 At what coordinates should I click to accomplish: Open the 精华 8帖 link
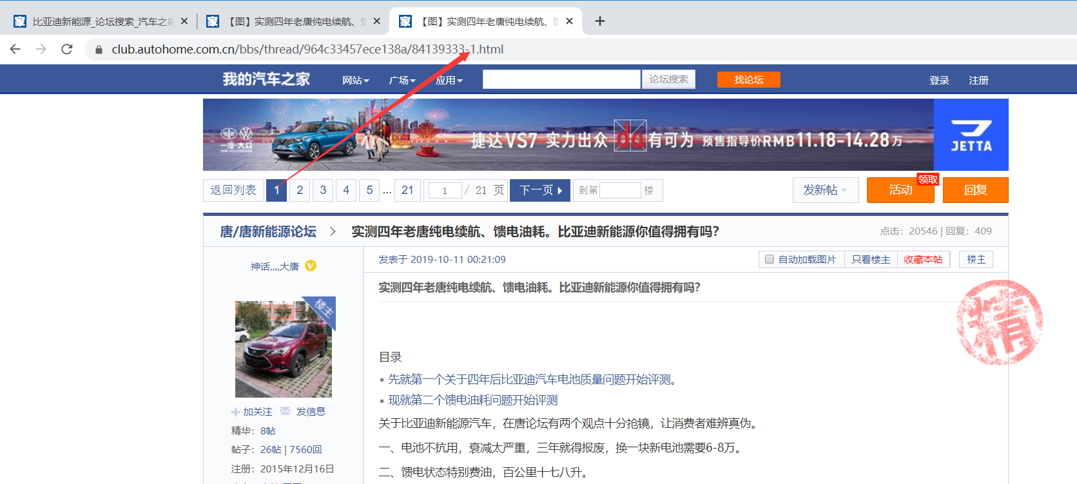[x=268, y=431]
